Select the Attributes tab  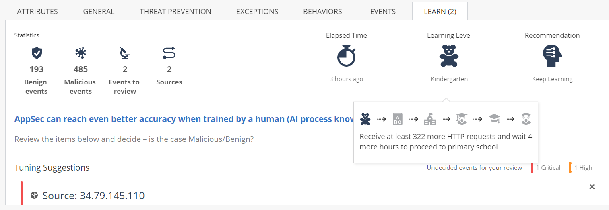click(37, 12)
